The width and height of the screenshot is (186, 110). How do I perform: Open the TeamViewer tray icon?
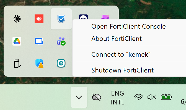click(83, 17)
